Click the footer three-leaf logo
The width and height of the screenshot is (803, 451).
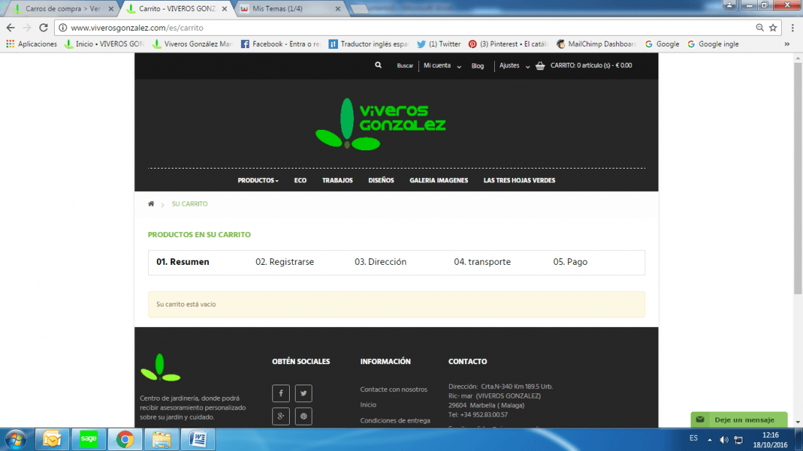click(x=161, y=368)
